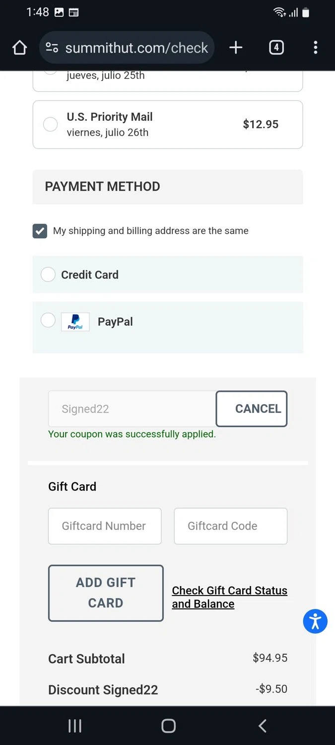Uncheck shipping and billing address are same

coord(40,231)
